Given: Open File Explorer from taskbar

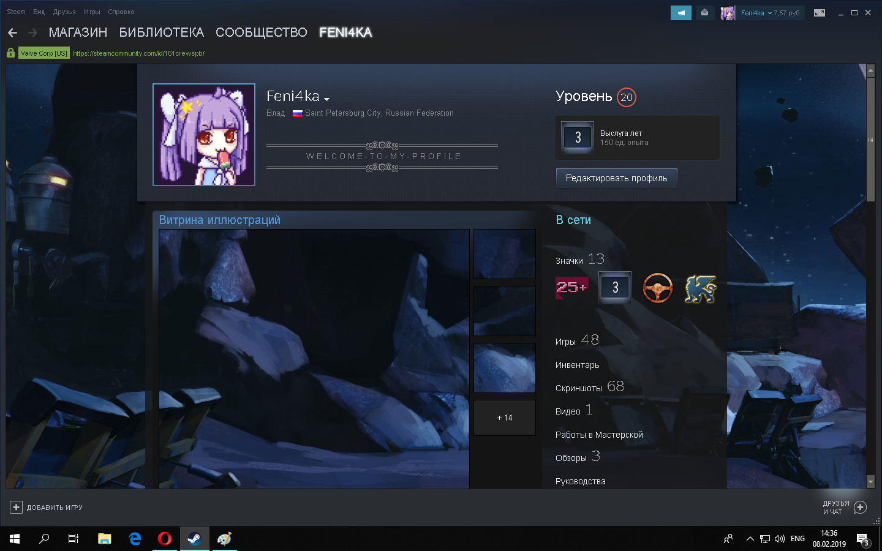Looking at the screenshot, I should (x=105, y=539).
